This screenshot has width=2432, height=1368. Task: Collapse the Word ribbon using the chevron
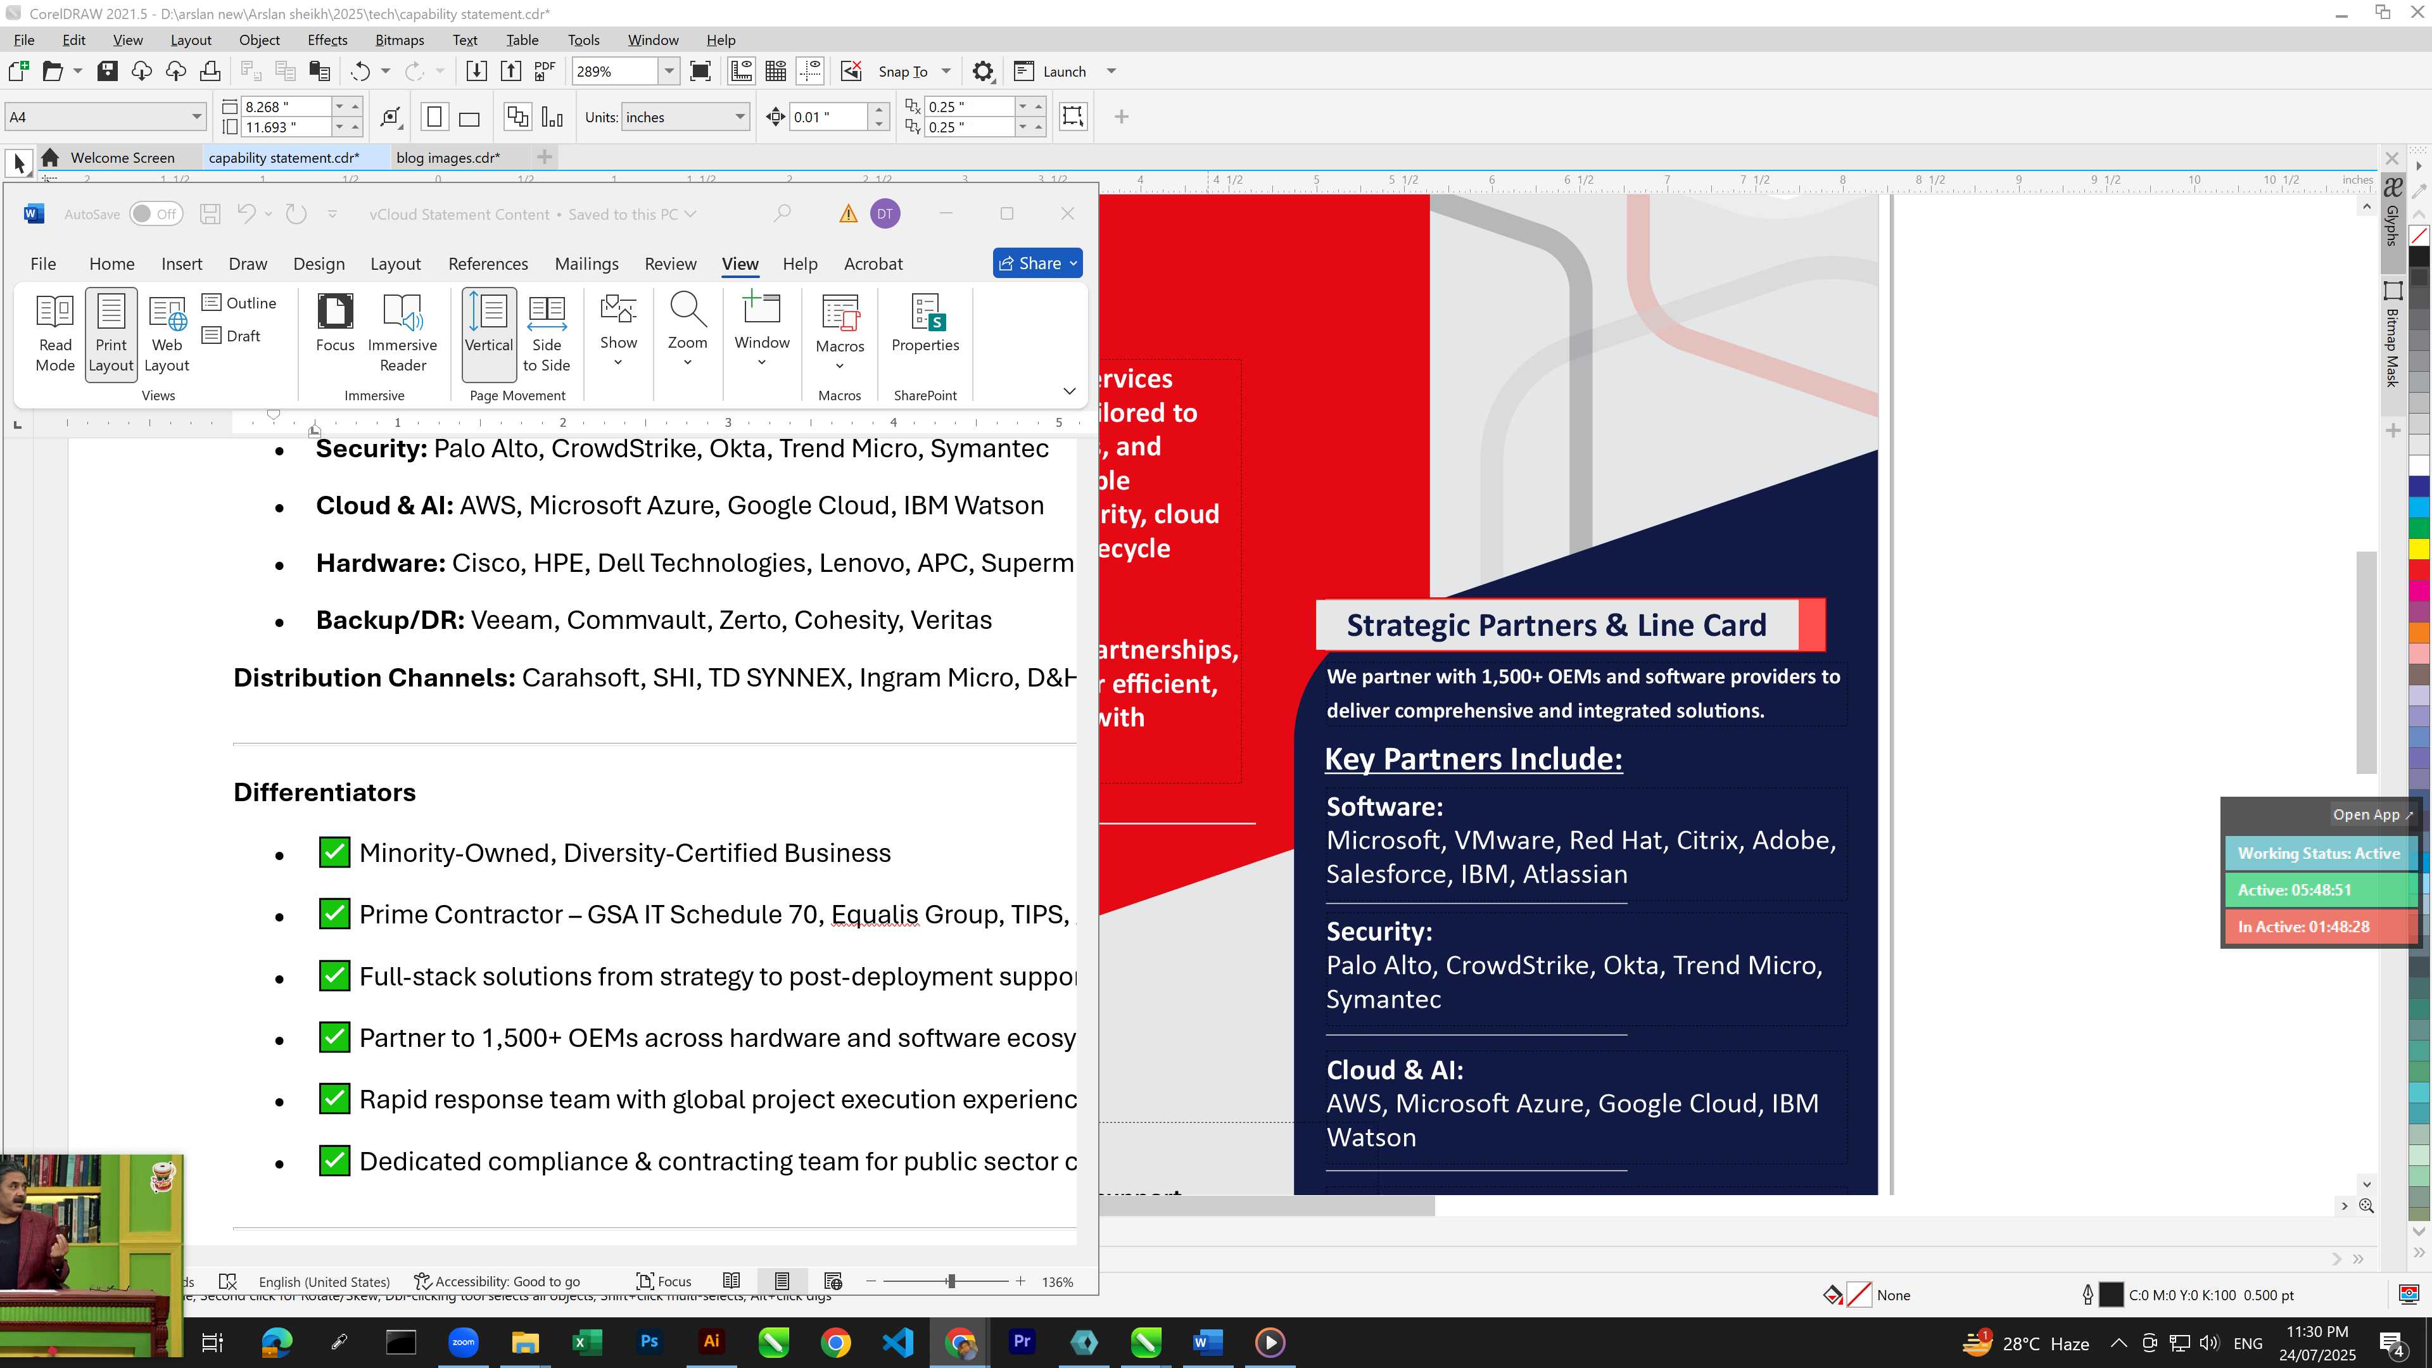tap(1070, 391)
